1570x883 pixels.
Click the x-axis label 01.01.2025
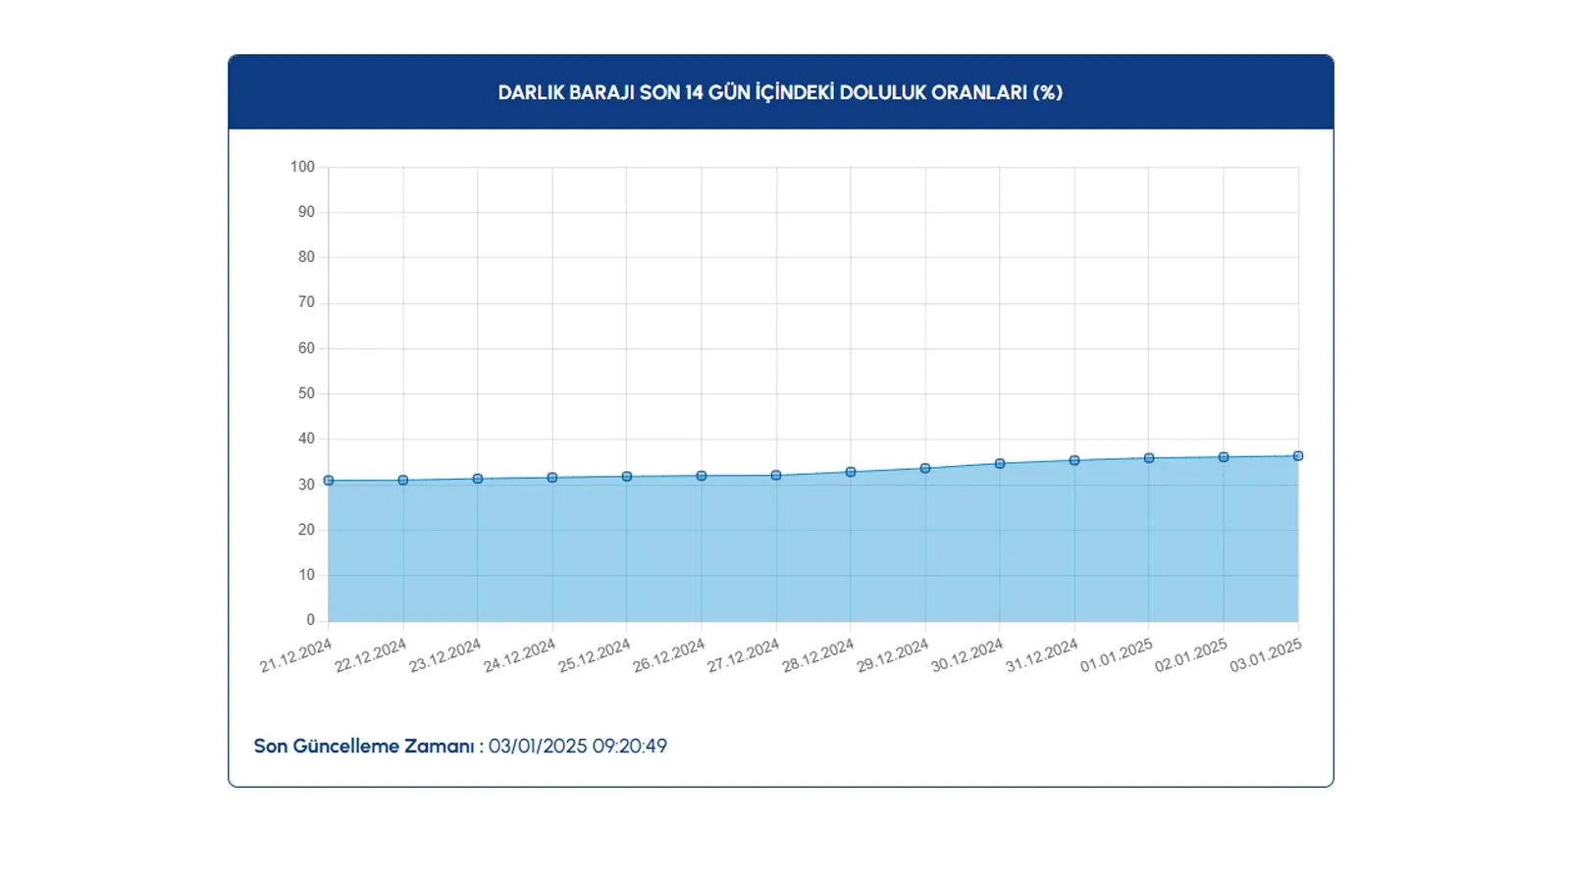point(1116,655)
